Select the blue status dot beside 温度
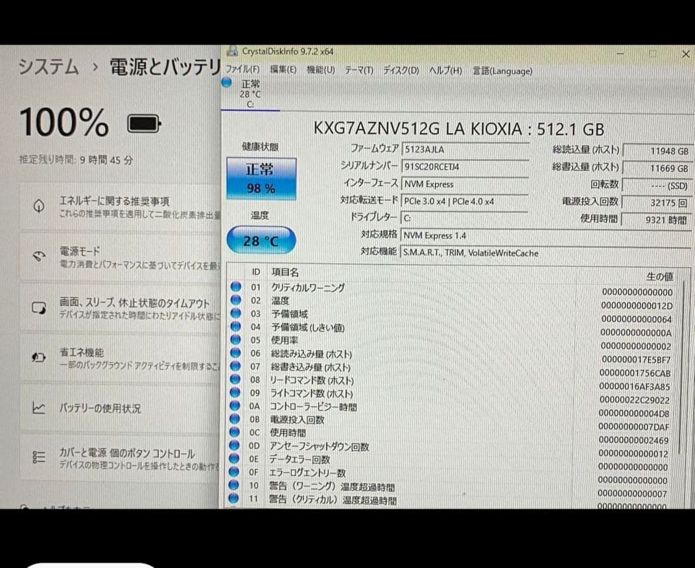Viewport: 695px width, 568px height. 235,300
